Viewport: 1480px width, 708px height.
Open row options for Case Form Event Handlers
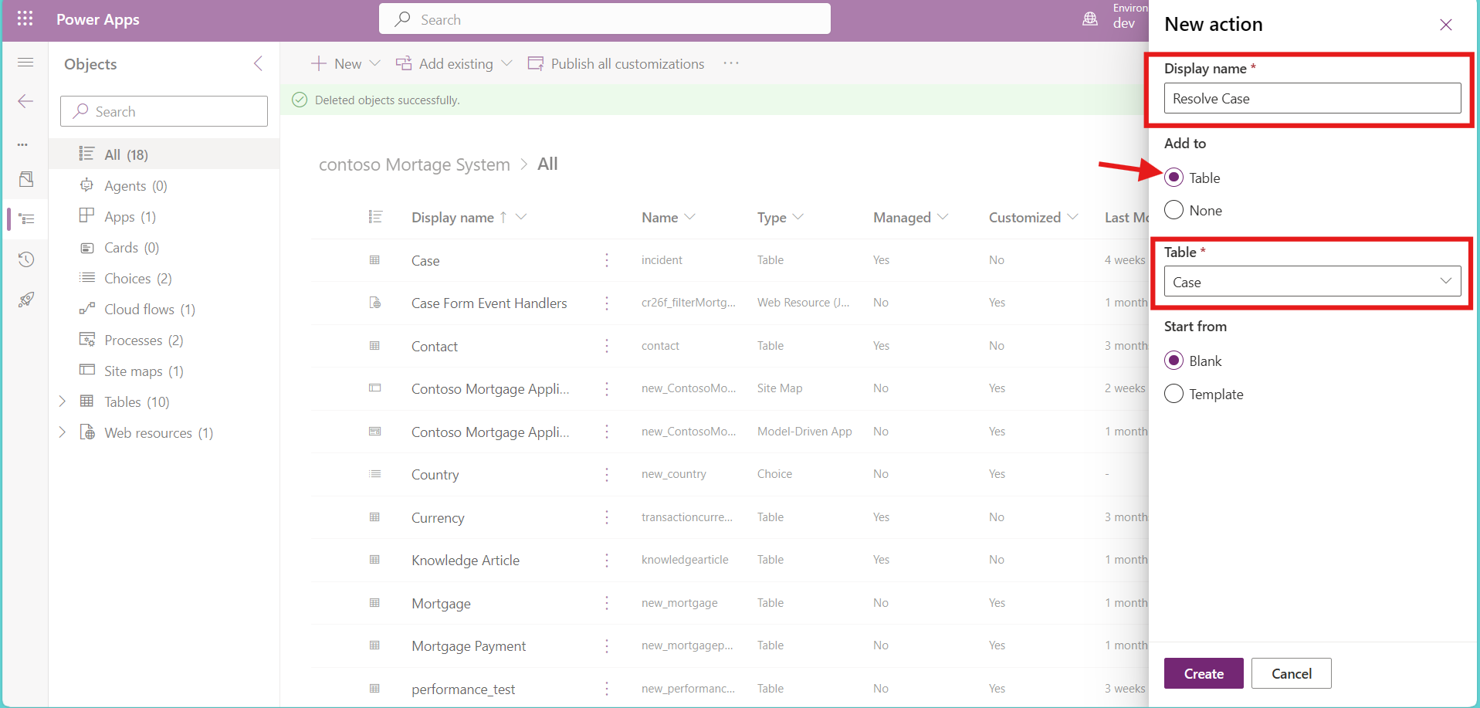pyautogui.click(x=607, y=303)
